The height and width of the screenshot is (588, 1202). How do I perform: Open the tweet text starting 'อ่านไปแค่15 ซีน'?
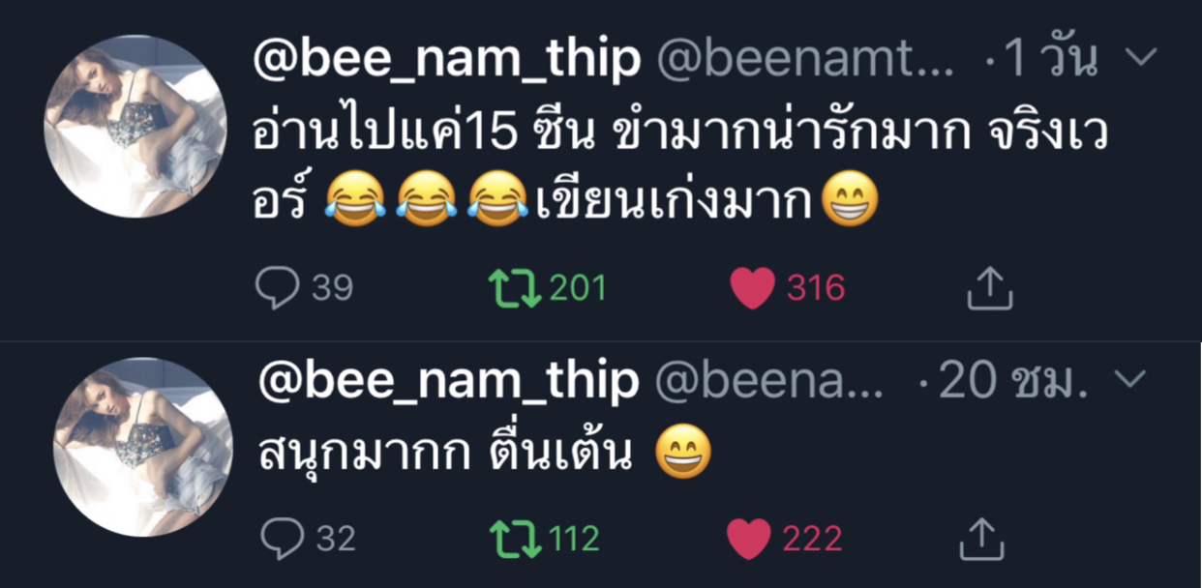tap(678, 166)
